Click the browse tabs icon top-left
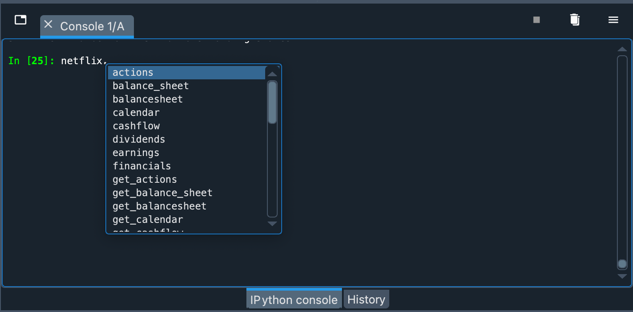Screen dimensions: 633x312 20,20
